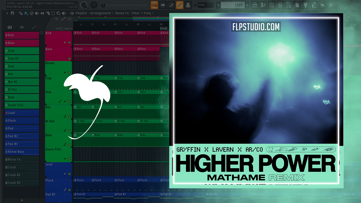361x203 pixels.
Task: Click the main pitch slider handle
Action: tap(104, 5)
